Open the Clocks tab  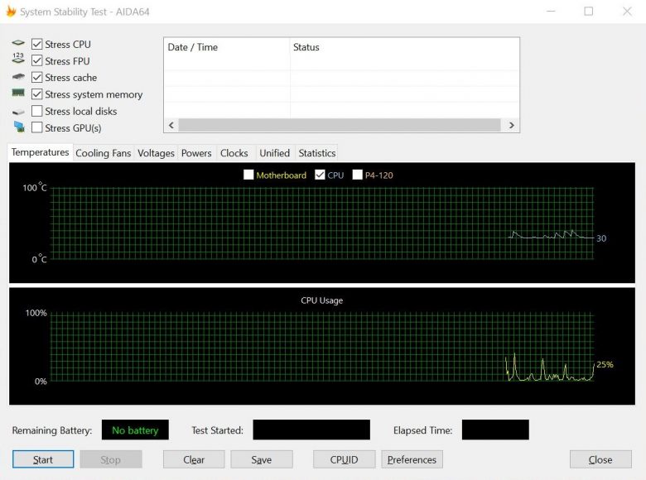pyautogui.click(x=234, y=153)
